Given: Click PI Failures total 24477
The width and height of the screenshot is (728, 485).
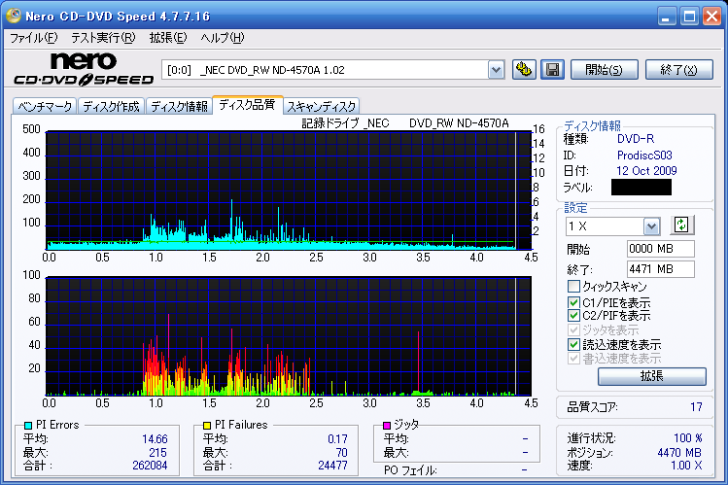Looking at the screenshot, I should click(x=332, y=465).
